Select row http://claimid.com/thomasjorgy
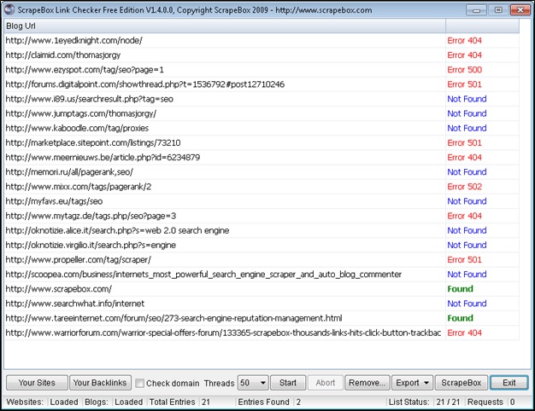This screenshot has width=535, height=411. (262, 55)
